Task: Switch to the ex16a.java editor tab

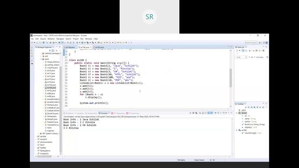Action: click(70, 47)
